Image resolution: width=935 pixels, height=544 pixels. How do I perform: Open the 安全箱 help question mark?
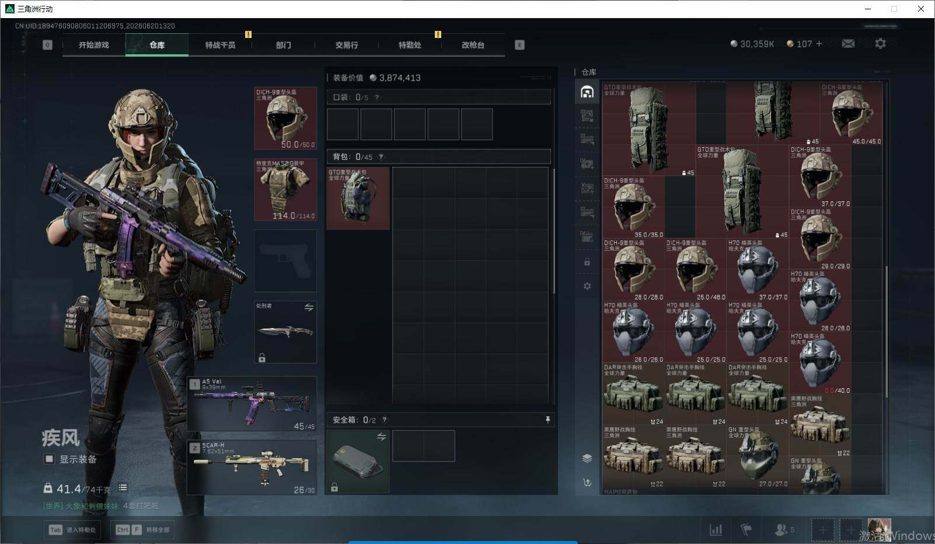tap(384, 420)
